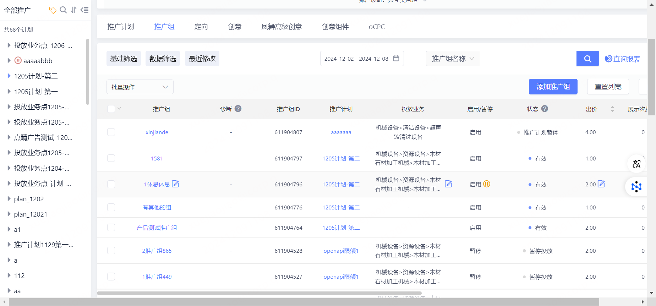Screen dimensions: 656x306
Task: Expand the 1205计划-第一 tree node
Action: point(9,91)
